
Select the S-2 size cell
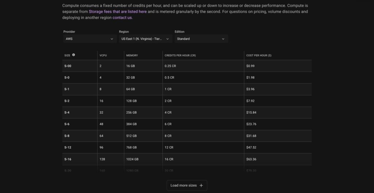(x=80, y=101)
